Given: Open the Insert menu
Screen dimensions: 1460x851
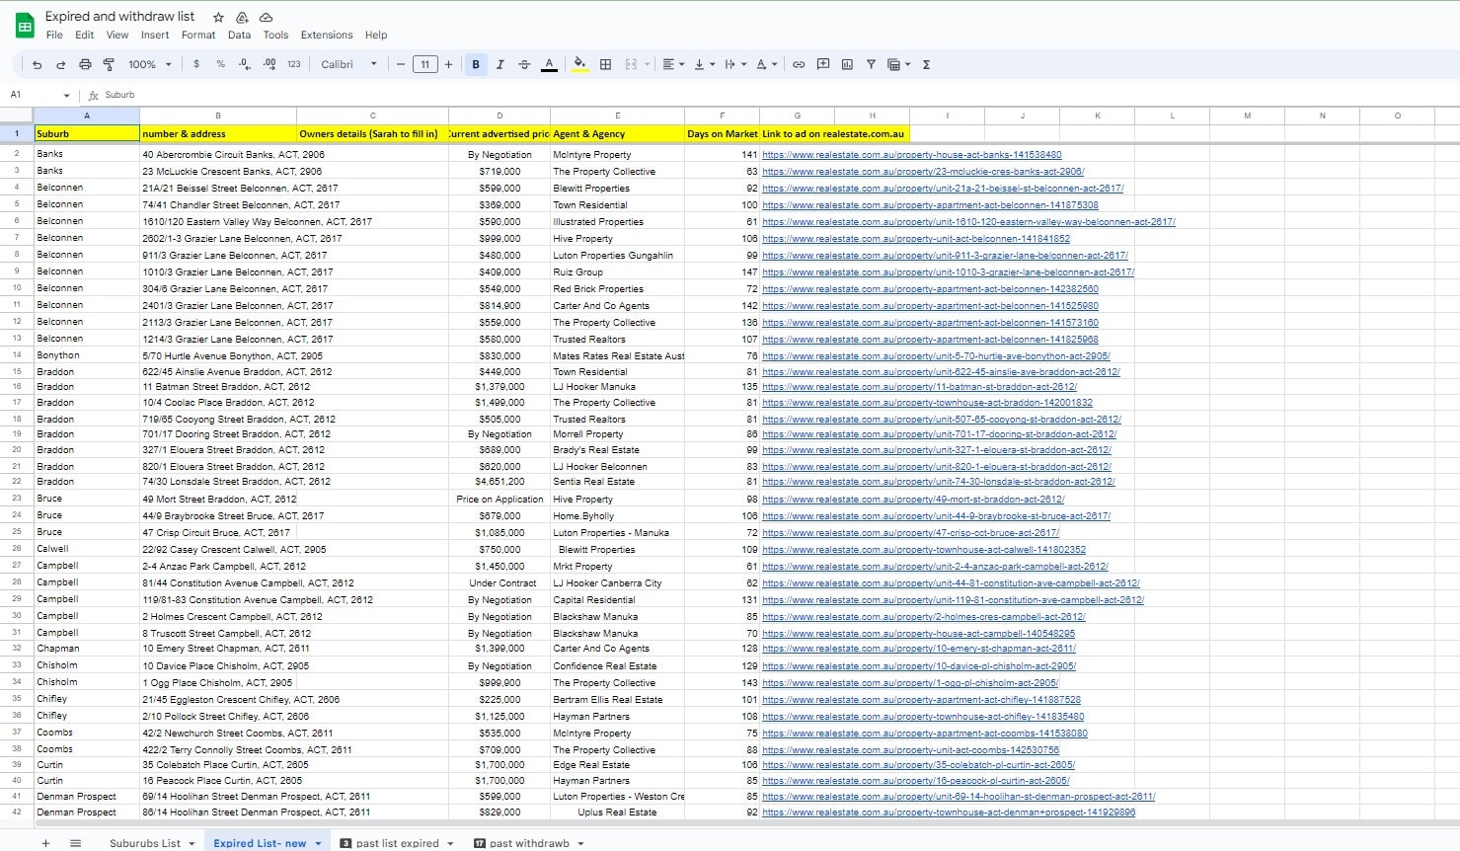Looking at the screenshot, I should tap(155, 35).
